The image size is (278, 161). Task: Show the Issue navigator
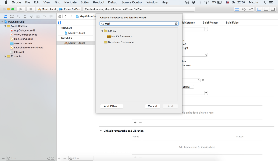(x=25, y=16)
